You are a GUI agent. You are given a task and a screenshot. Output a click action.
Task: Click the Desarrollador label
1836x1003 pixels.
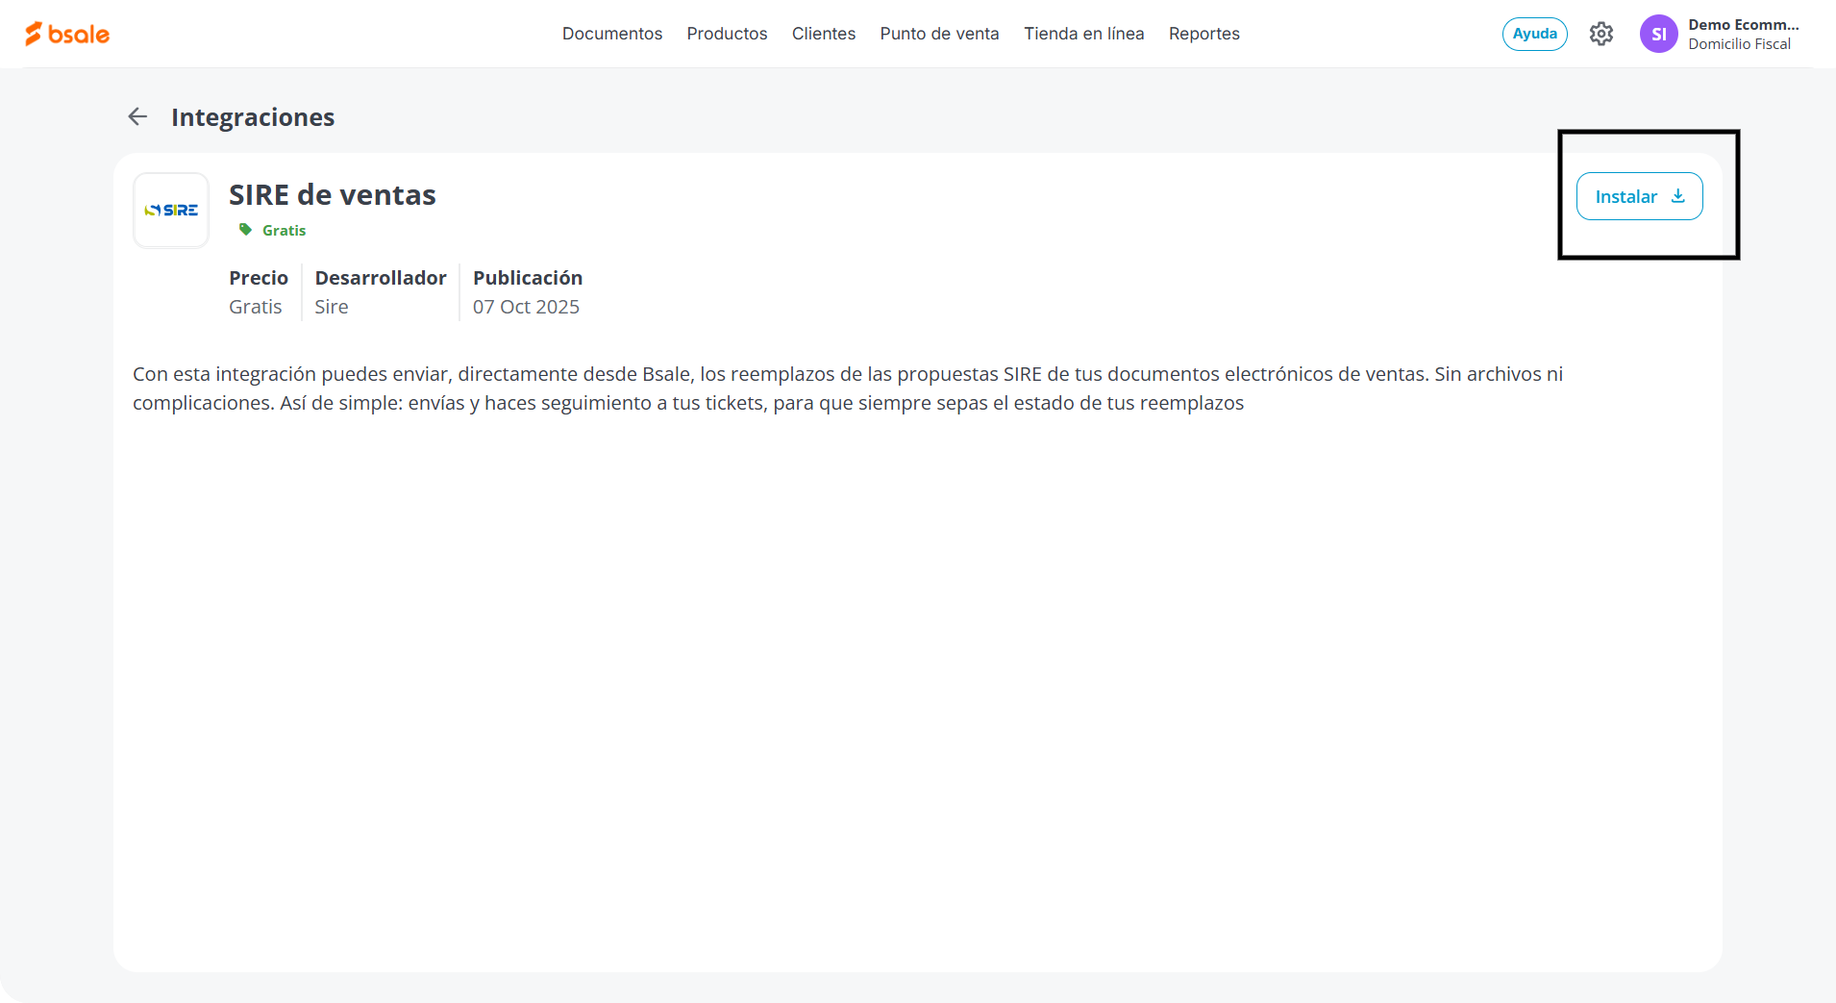tap(381, 278)
